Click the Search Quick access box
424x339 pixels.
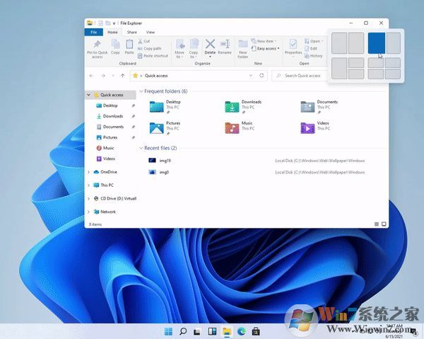coord(300,76)
